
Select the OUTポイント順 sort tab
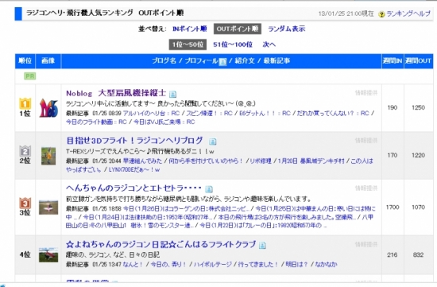[238, 29]
